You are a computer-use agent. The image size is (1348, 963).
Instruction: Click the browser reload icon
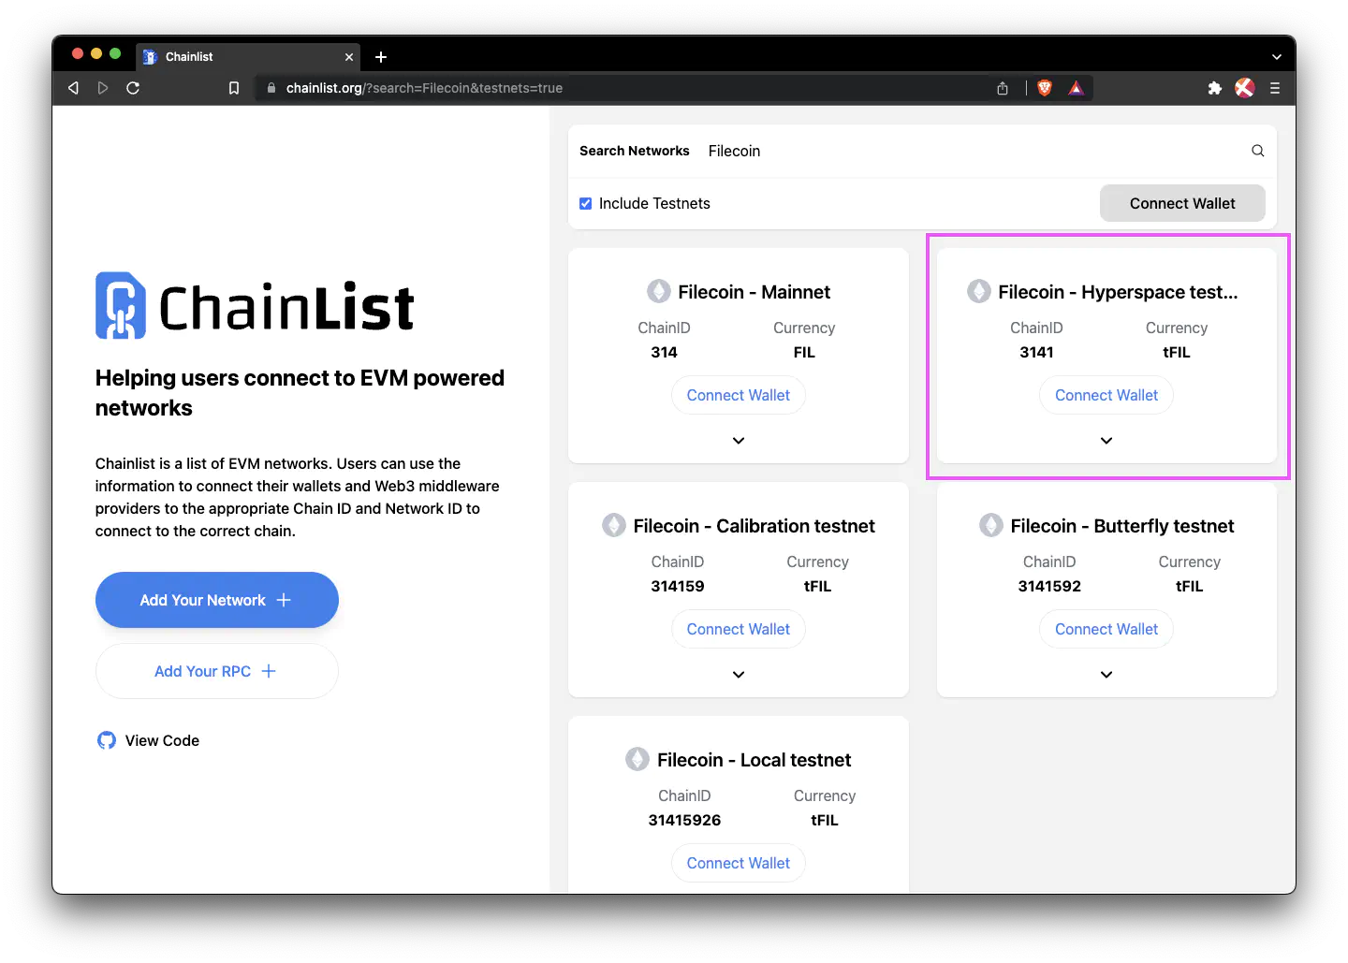point(133,88)
